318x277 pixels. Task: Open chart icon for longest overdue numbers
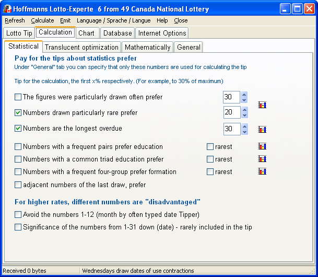(x=262, y=129)
